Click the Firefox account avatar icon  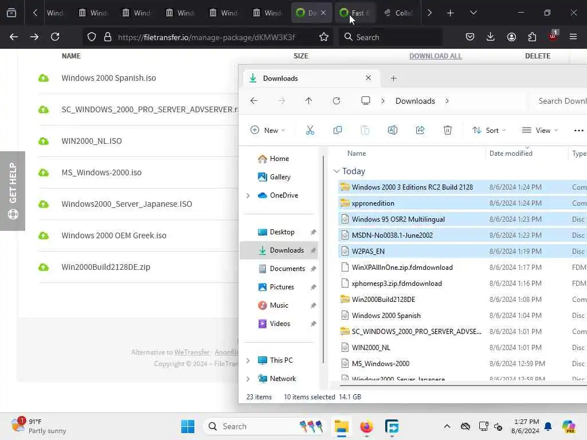tap(511, 37)
